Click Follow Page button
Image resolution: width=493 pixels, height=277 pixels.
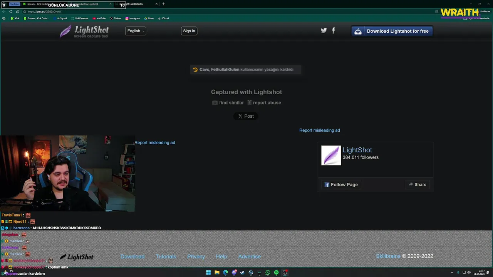(x=341, y=185)
